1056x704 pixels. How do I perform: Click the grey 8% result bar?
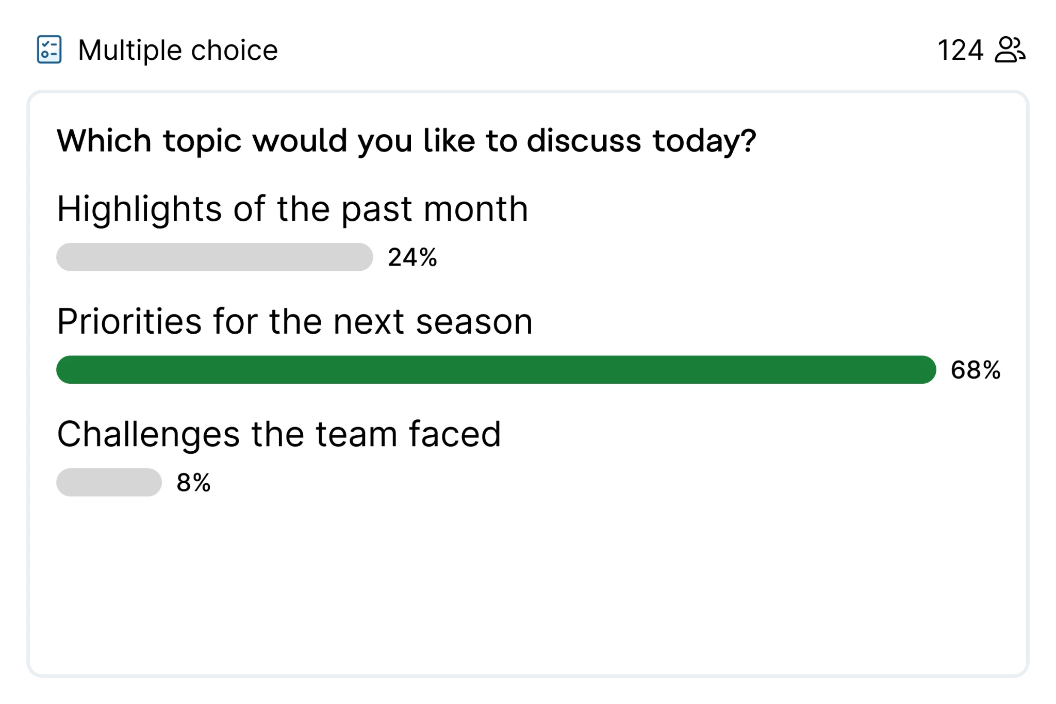pyautogui.click(x=109, y=482)
